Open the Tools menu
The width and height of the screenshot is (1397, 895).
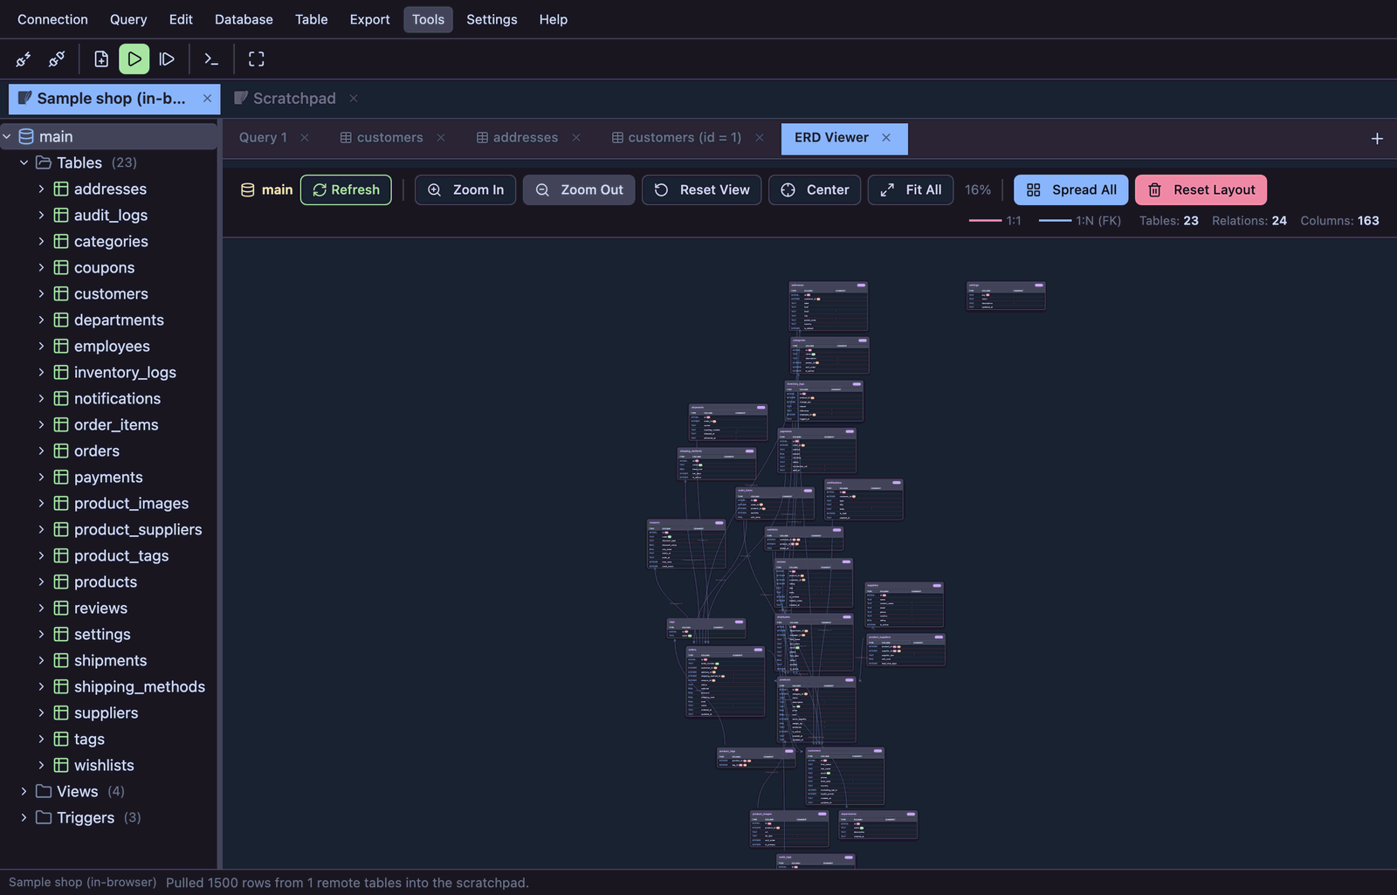coord(428,19)
